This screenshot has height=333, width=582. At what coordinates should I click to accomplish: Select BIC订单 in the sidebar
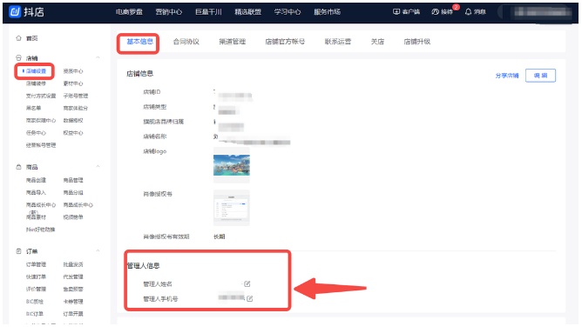coord(35,314)
